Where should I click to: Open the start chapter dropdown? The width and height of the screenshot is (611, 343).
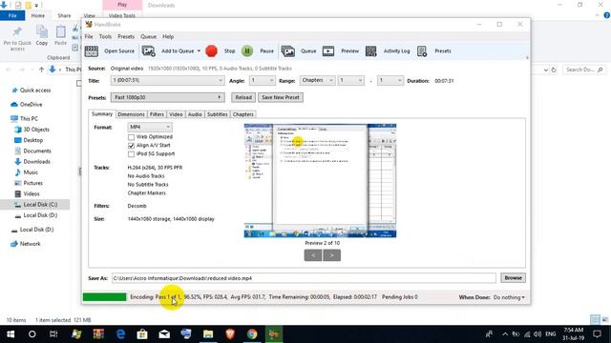[350, 80]
